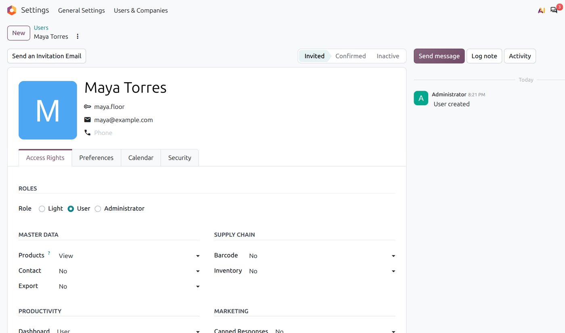Screen dimensions: 565x333
Task: Click the Log note button
Action: click(x=484, y=56)
